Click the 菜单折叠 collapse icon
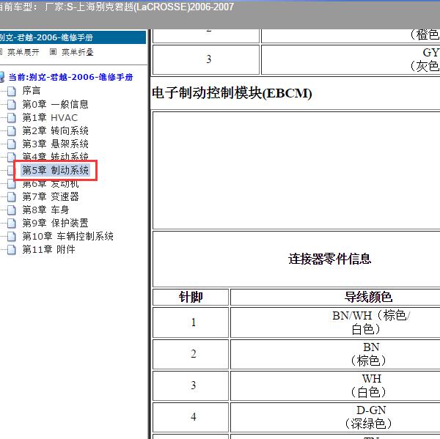Screen dimensions: 440x439 (x=53, y=51)
